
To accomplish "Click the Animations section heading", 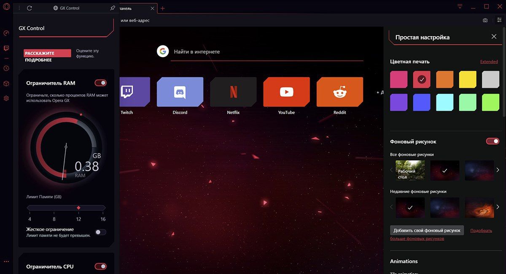I will click(404, 261).
